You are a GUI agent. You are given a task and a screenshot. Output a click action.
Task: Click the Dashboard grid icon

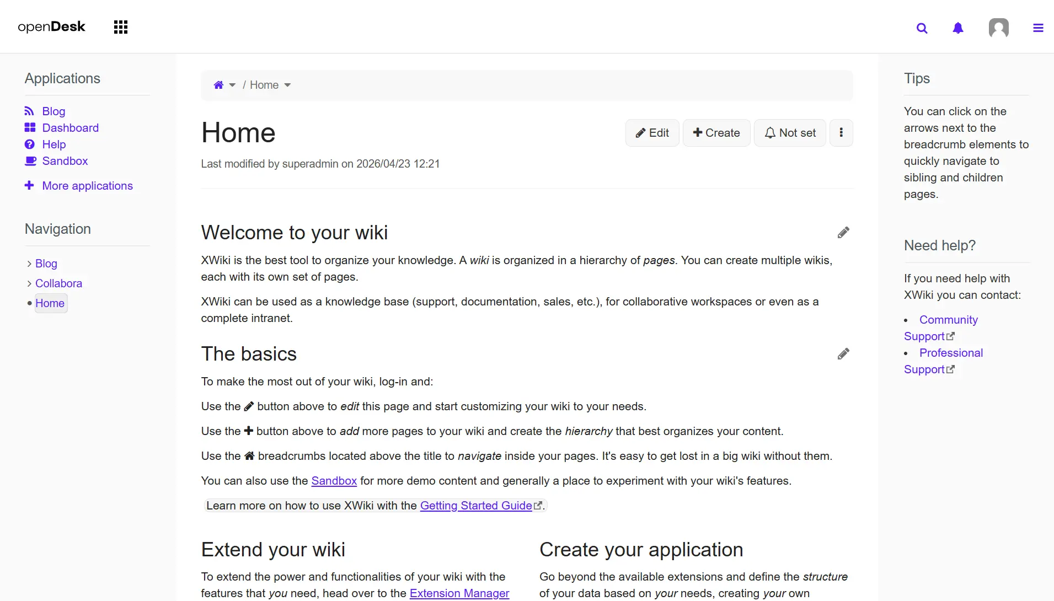tap(30, 128)
